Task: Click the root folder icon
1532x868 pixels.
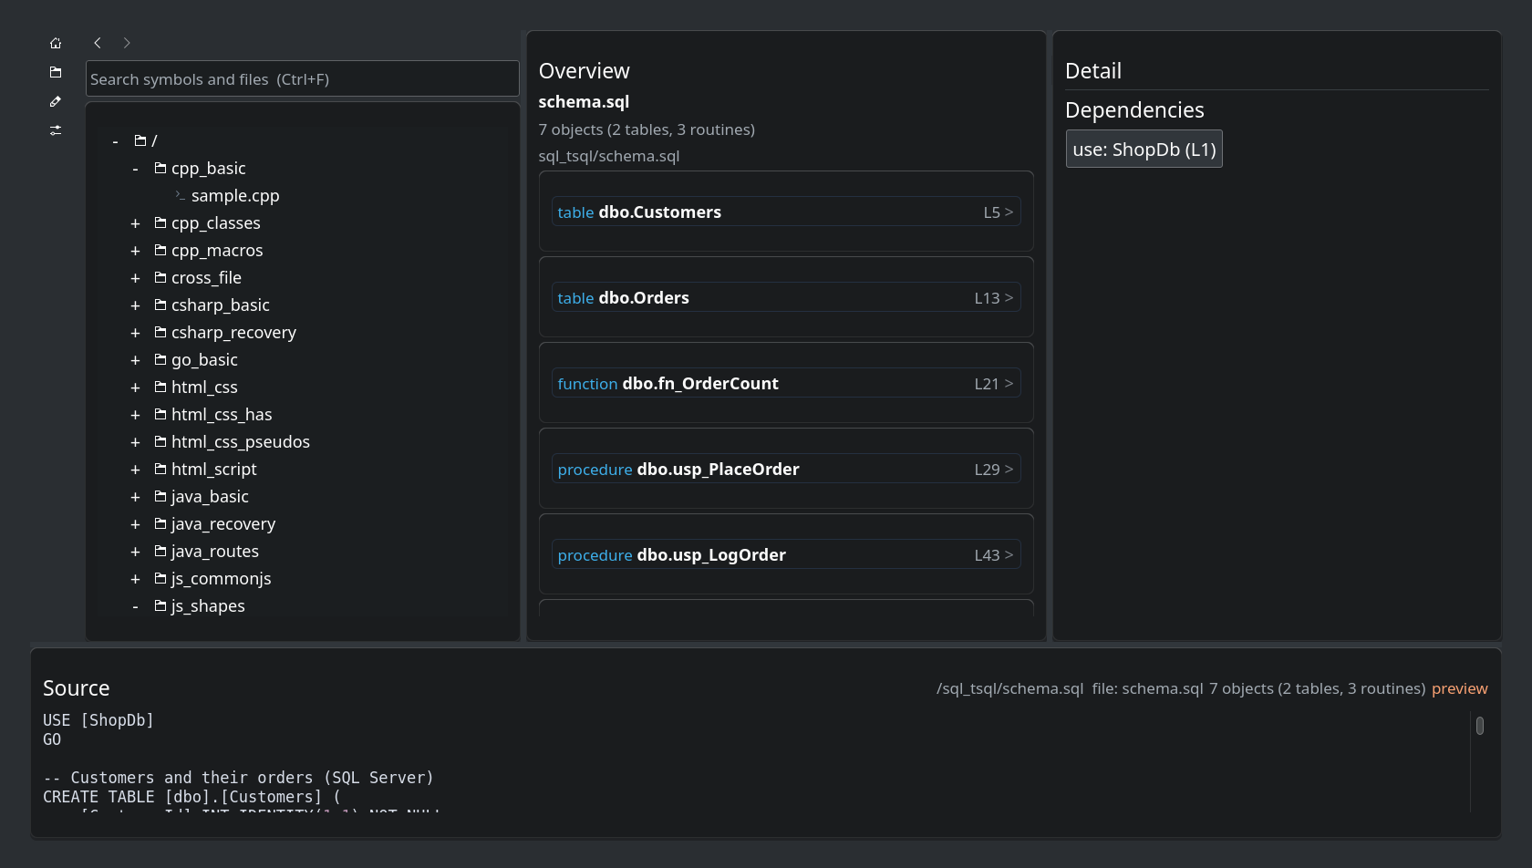Action: 140,139
